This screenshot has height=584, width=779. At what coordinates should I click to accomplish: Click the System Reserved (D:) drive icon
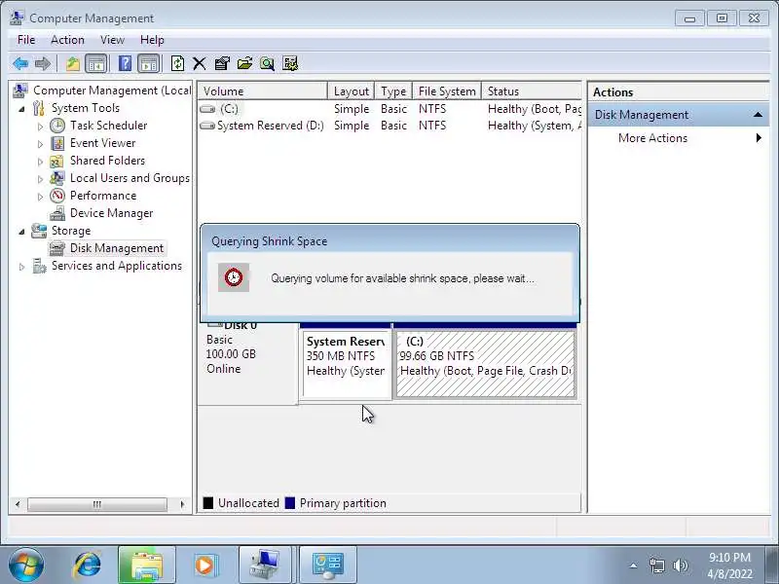(x=207, y=126)
